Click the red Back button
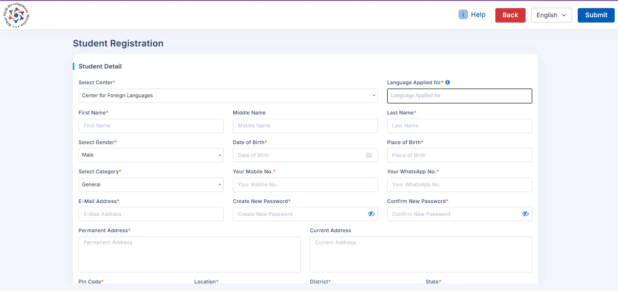618x293 pixels. (510, 15)
